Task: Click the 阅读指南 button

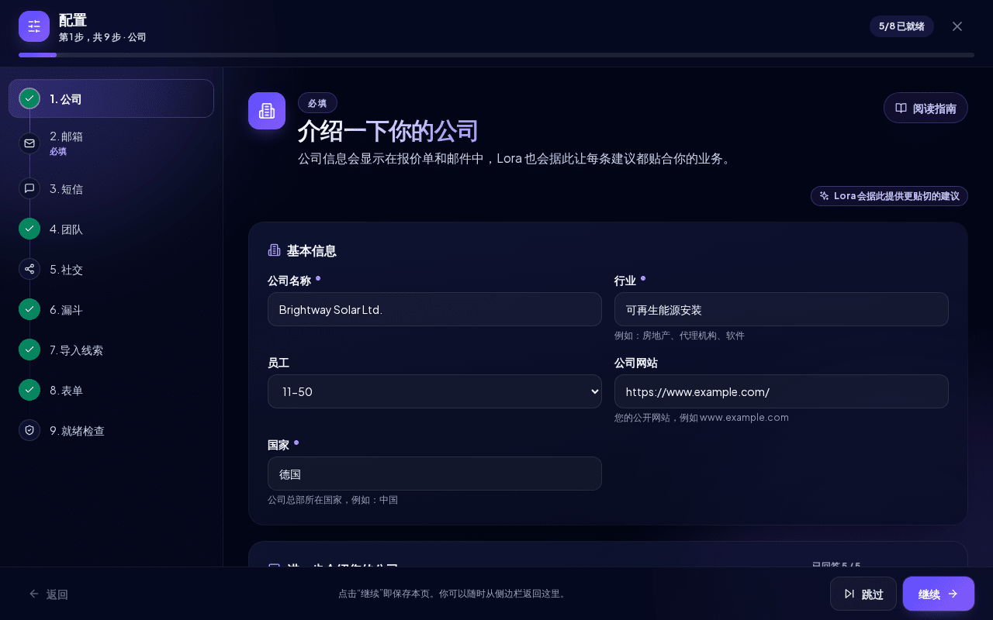Action: point(926,108)
